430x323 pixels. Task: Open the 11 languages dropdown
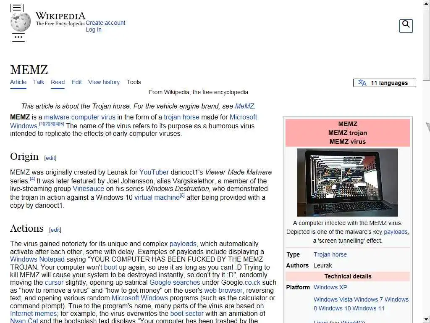[385, 83]
